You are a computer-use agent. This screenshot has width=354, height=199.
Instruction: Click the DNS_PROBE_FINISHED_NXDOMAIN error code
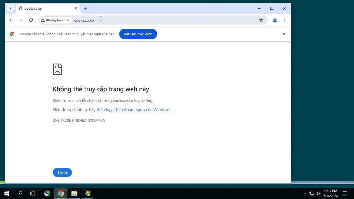point(79,121)
